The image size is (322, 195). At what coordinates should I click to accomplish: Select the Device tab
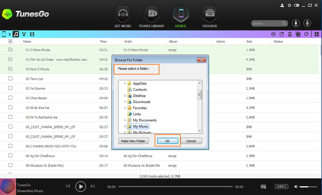pos(181,17)
